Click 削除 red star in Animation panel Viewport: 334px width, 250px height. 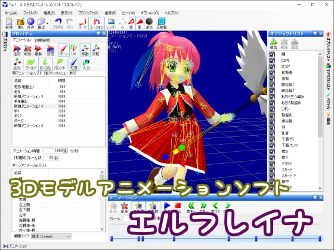click(x=124, y=208)
